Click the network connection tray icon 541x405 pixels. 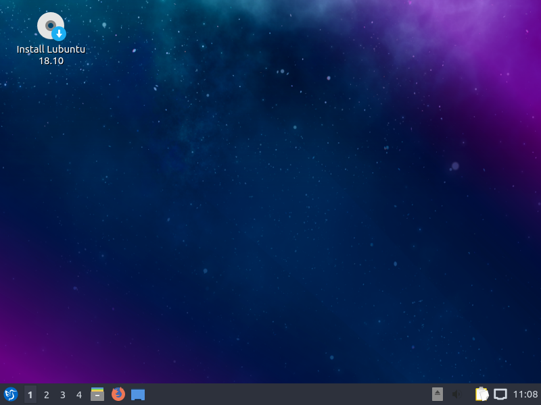500,394
